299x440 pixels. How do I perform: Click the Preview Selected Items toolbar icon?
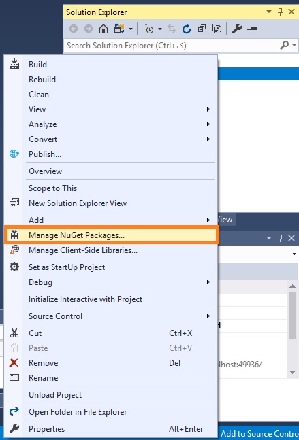coord(253,29)
